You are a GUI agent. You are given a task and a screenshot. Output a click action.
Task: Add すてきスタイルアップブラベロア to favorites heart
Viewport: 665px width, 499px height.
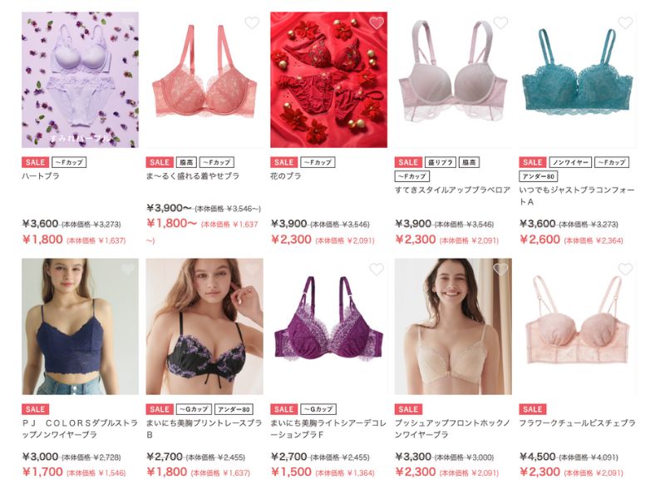point(500,23)
